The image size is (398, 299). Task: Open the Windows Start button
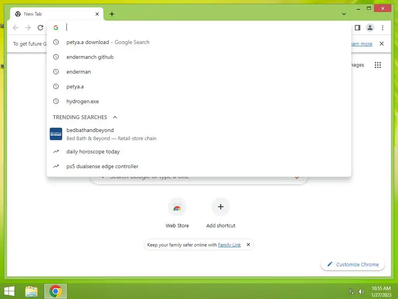(x=9, y=291)
